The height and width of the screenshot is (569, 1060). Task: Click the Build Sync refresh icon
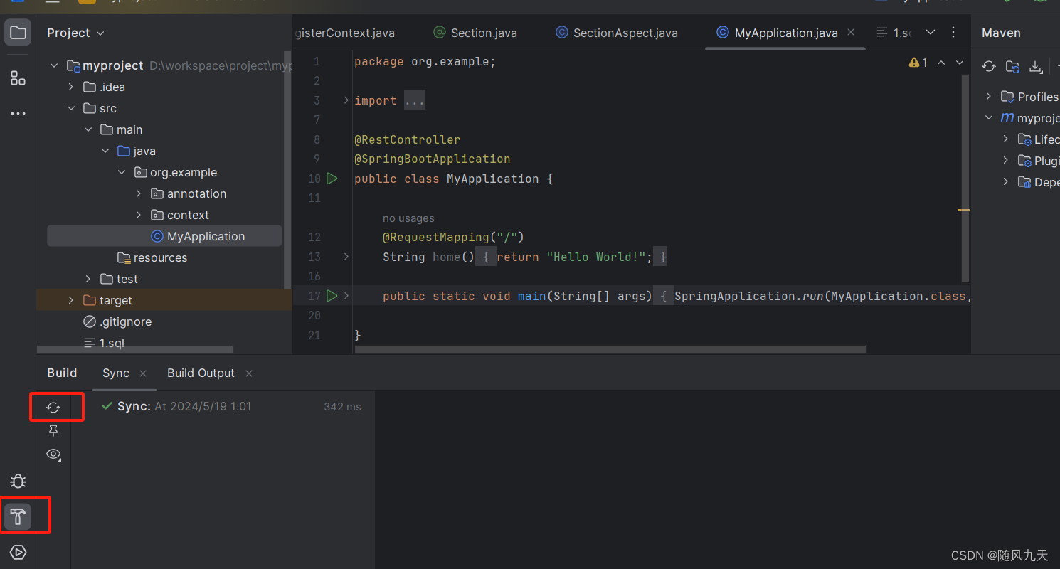pyautogui.click(x=53, y=408)
